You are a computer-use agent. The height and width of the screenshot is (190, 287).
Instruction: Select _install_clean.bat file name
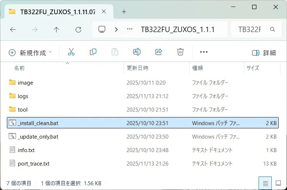click(38, 123)
